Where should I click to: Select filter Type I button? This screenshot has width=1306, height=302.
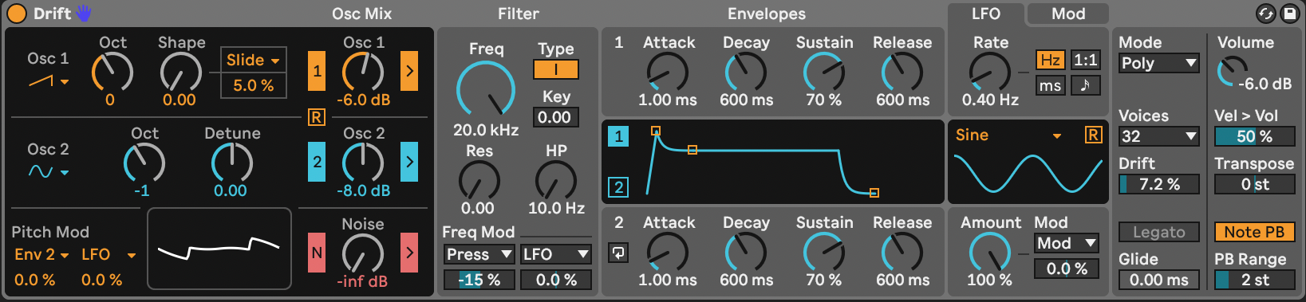[556, 69]
